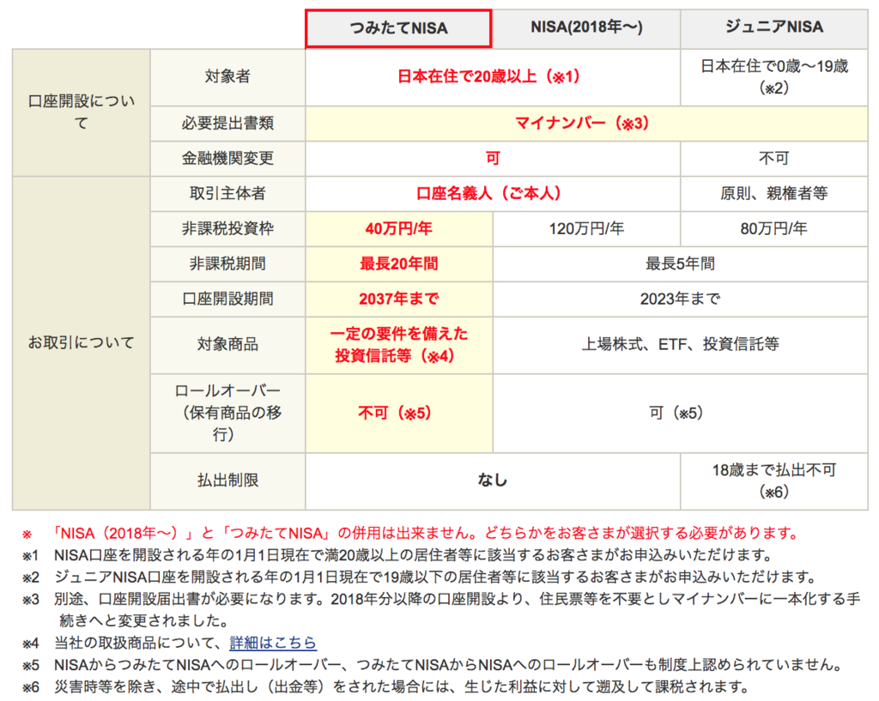This screenshot has height=701, width=879.
Task: Click the 原則、親権者等 cell
Action: tap(774, 194)
